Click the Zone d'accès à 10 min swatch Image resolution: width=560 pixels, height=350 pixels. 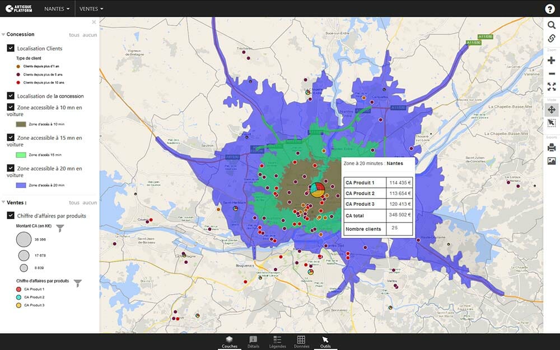(x=21, y=124)
